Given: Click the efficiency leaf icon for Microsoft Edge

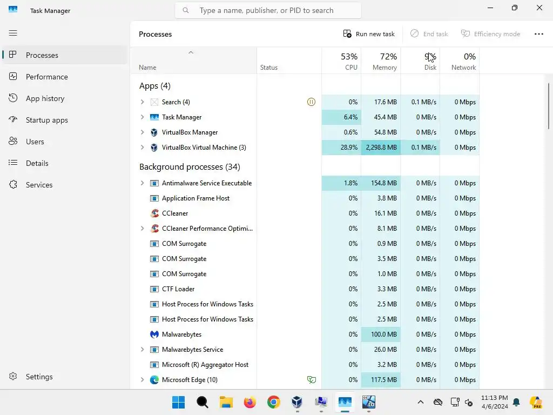Looking at the screenshot, I should [x=312, y=380].
